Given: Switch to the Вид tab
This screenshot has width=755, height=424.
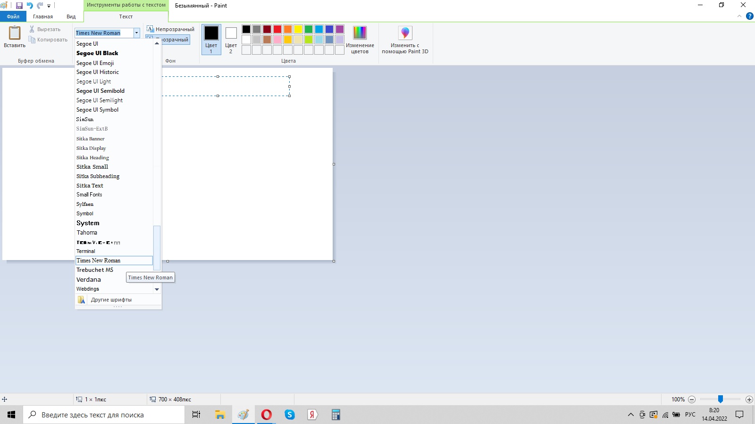Looking at the screenshot, I should tap(71, 16).
